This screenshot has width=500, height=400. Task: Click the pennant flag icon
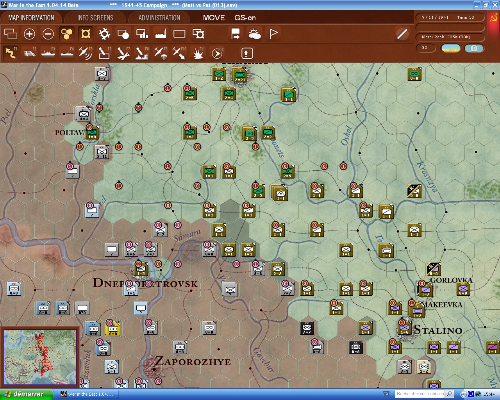pyautogui.click(x=273, y=34)
